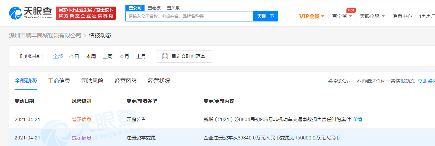Select 上周 time filter

108,56
